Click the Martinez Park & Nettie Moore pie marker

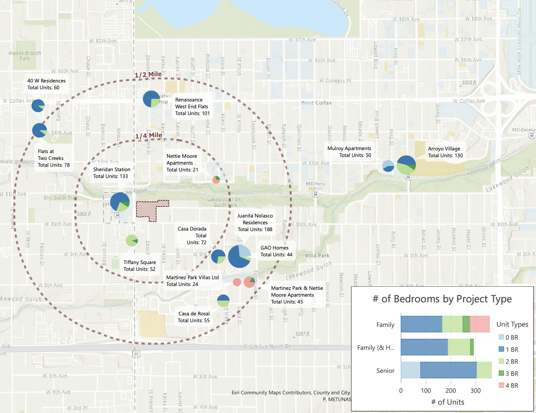tap(250, 282)
